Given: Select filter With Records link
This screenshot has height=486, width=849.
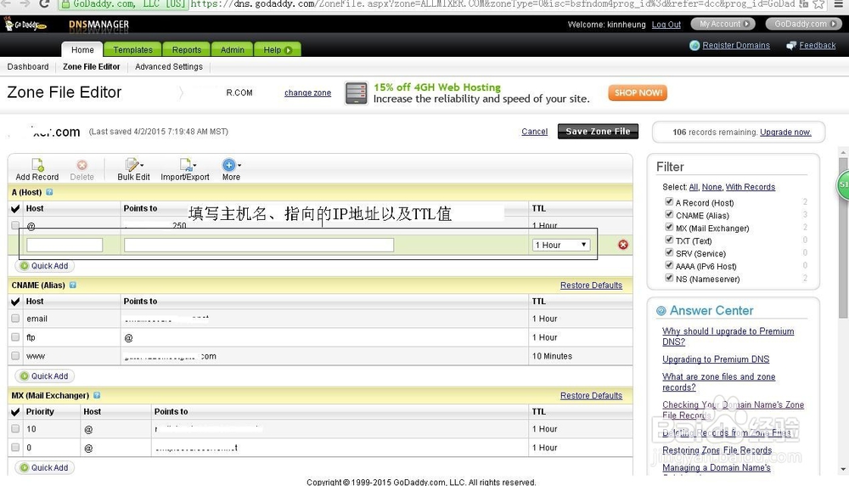Looking at the screenshot, I should [751, 187].
